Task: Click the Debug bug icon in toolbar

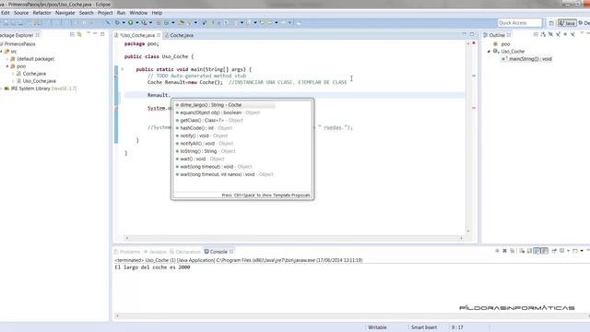Action: (117, 22)
